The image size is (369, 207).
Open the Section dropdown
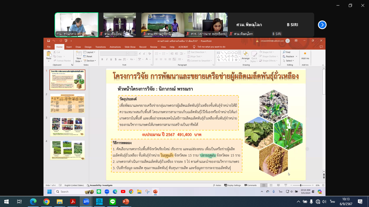[x=90, y=61]
